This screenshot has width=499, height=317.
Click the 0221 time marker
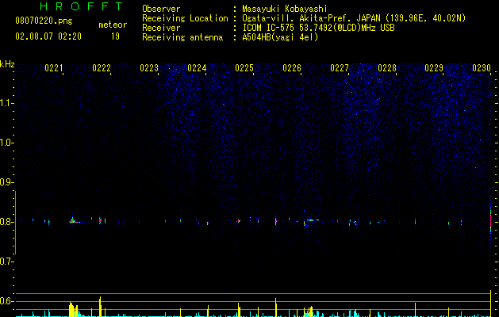53,68
